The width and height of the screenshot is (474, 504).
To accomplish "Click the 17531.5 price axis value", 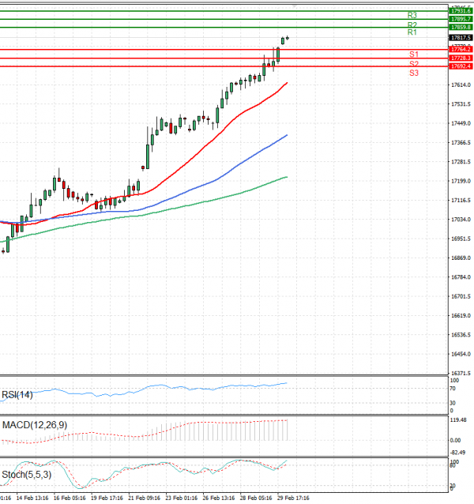I will coord(461,104).
